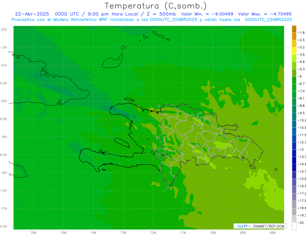
Task: Click the swatch between -4.6 and -5.3
Action: 294,65
